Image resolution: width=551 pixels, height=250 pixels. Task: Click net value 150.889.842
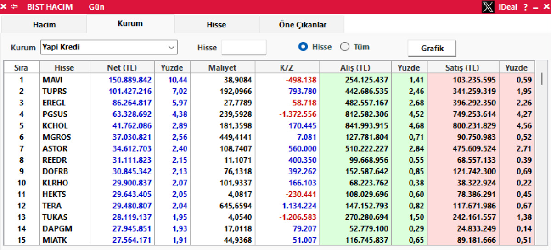(130, 80)
